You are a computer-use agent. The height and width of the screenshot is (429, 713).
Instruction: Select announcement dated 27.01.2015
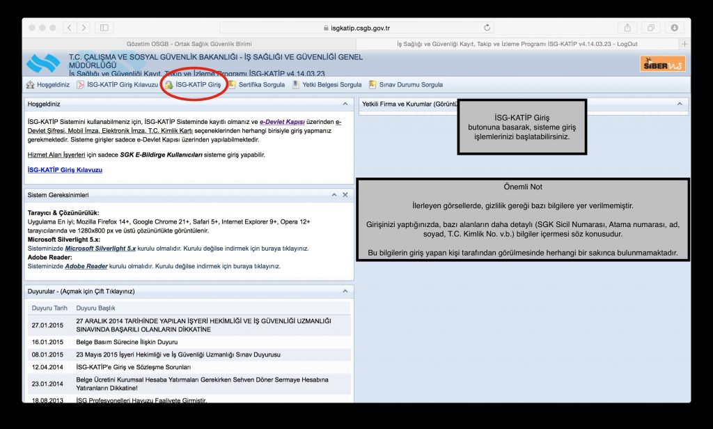point(189,325)
